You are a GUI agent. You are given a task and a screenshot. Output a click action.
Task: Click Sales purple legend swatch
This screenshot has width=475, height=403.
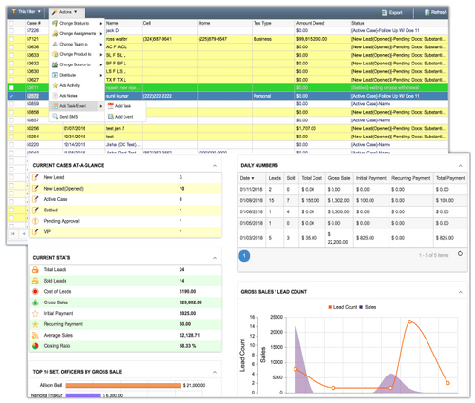(x=361, y=307)
